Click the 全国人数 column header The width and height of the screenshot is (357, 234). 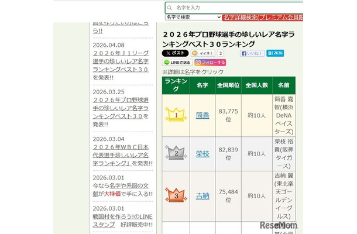point(257,85)
